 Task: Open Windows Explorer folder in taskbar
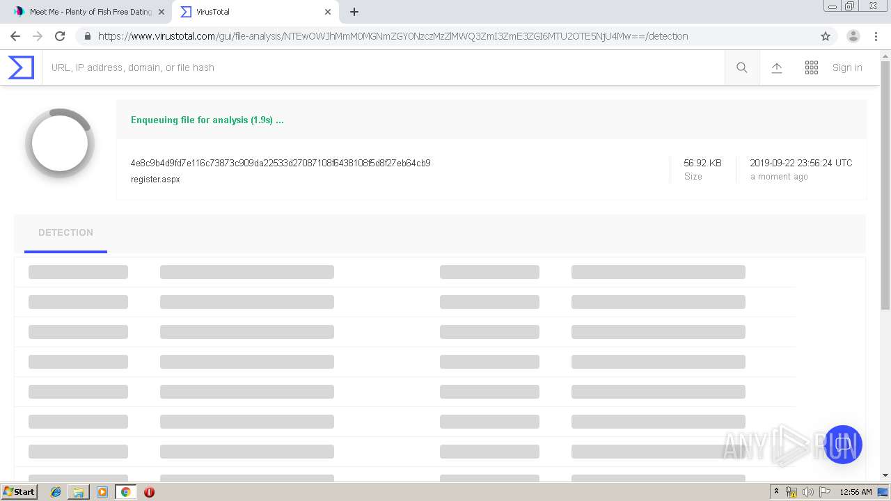pyautogui.click(x=79, y=492)
